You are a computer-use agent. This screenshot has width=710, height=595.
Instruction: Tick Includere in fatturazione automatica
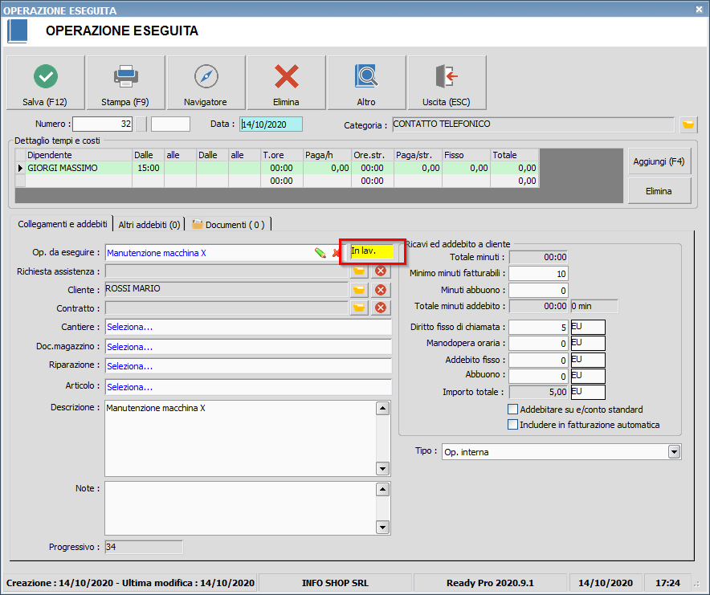click(x=513, y=425)
